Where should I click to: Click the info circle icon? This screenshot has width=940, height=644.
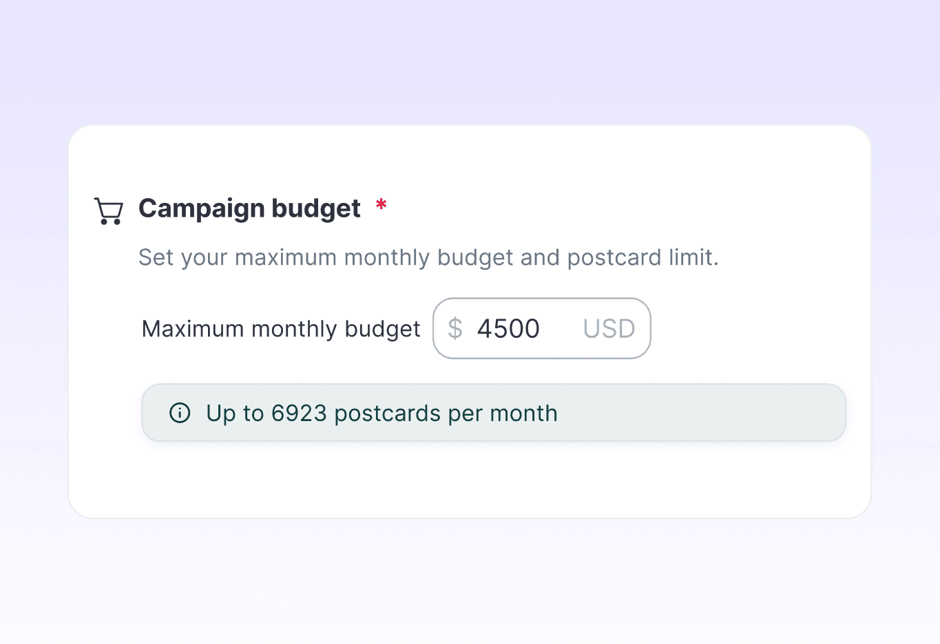pos(180,413)
